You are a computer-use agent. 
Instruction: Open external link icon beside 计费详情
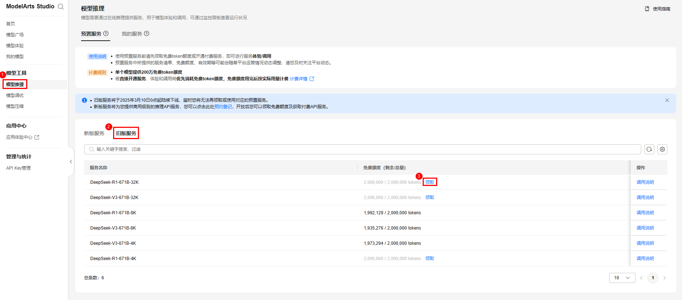312,79
